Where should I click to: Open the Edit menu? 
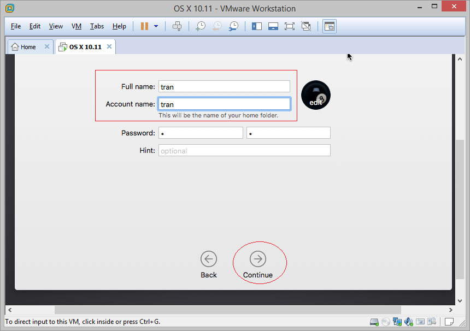[35, 26]
